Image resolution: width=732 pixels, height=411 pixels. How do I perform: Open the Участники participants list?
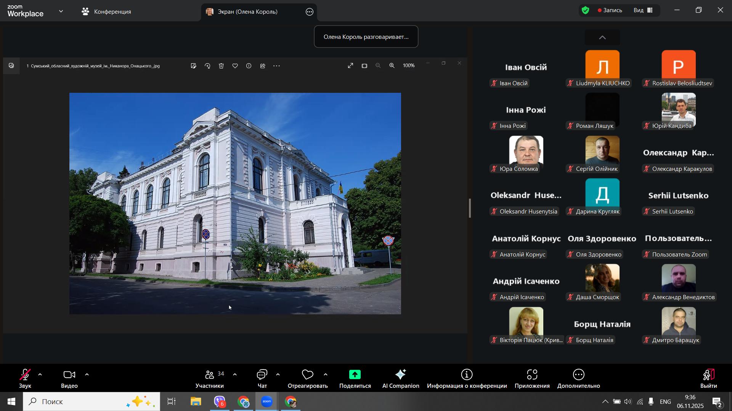point(210,379)
